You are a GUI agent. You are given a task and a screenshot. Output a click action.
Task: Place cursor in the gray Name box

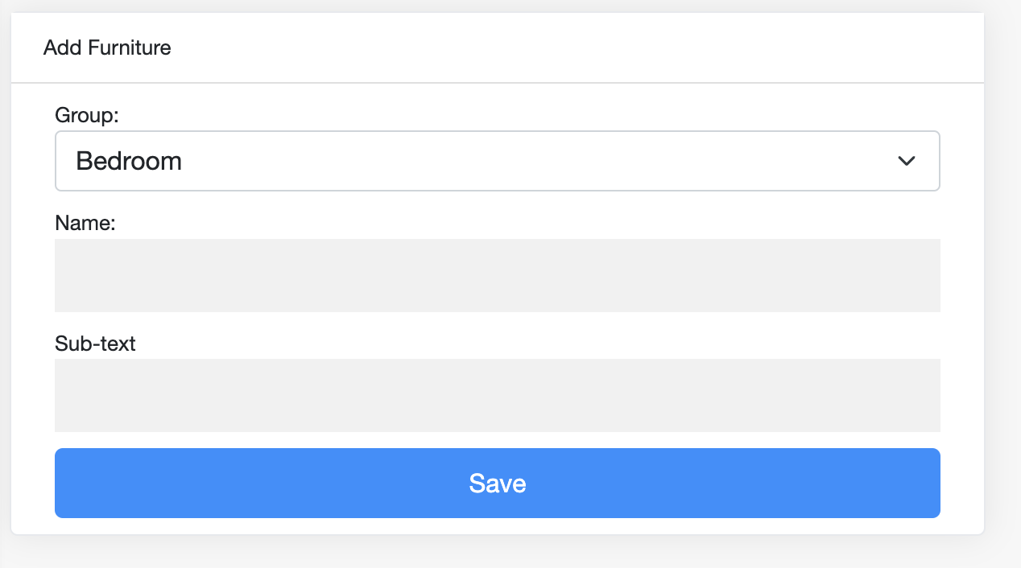[x=497, y=275]
